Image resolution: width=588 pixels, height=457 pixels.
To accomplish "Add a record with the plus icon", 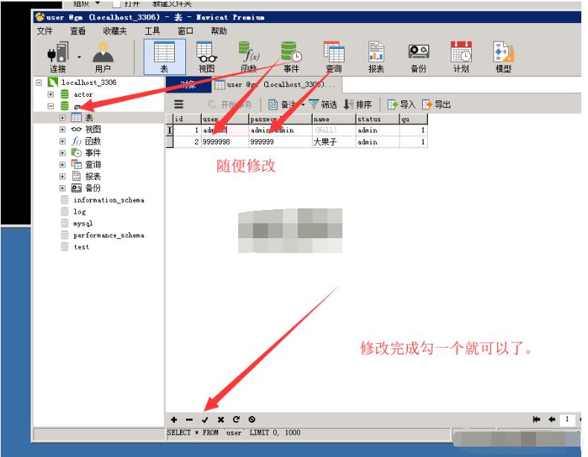I will click(x=174, y=420).
